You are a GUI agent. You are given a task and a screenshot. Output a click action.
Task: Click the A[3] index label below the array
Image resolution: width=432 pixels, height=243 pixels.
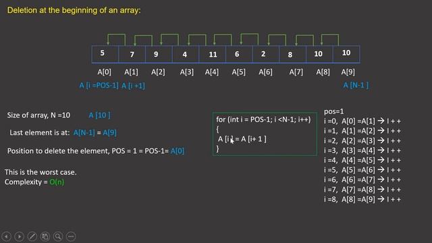tap(187, 72)
